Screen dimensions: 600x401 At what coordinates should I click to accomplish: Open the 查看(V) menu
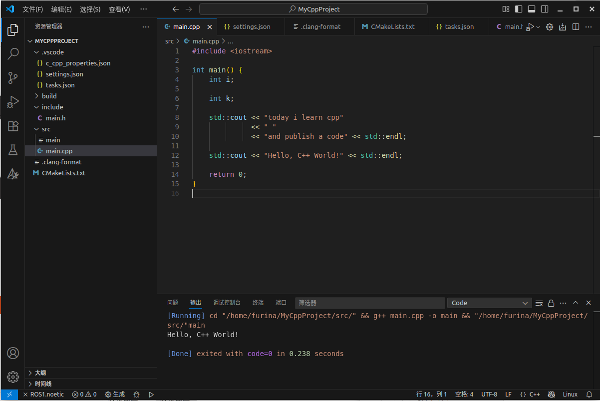(x=119, y=9)
